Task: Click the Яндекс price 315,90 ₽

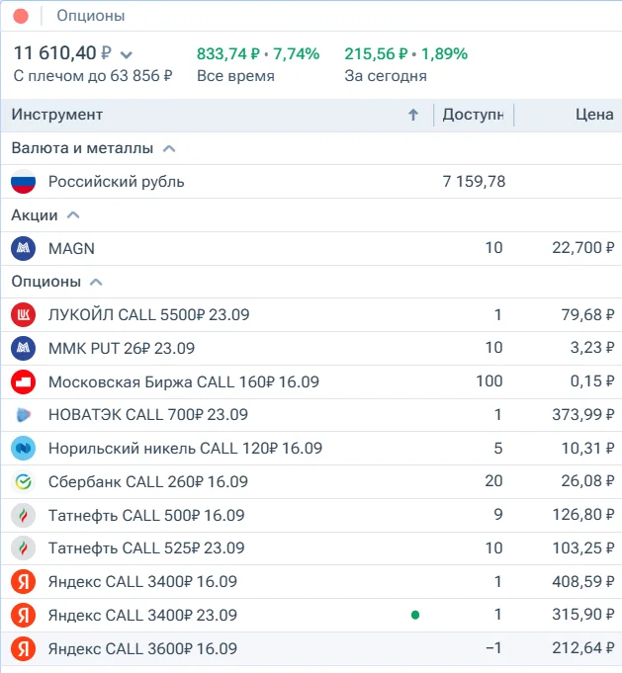Action: pyautogui.click(x=583, y=614)
